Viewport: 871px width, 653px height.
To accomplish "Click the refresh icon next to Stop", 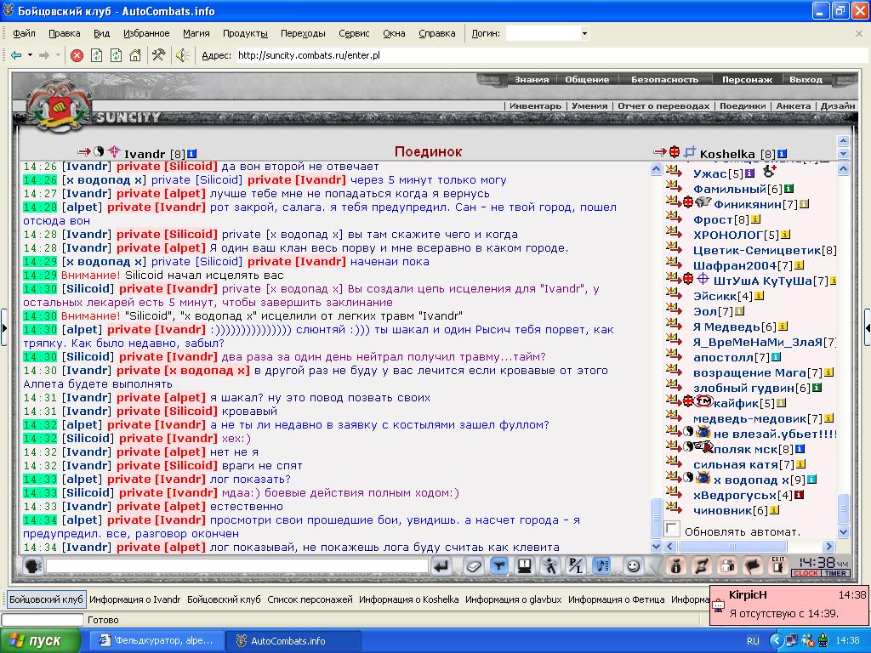I will pos(97,55).
